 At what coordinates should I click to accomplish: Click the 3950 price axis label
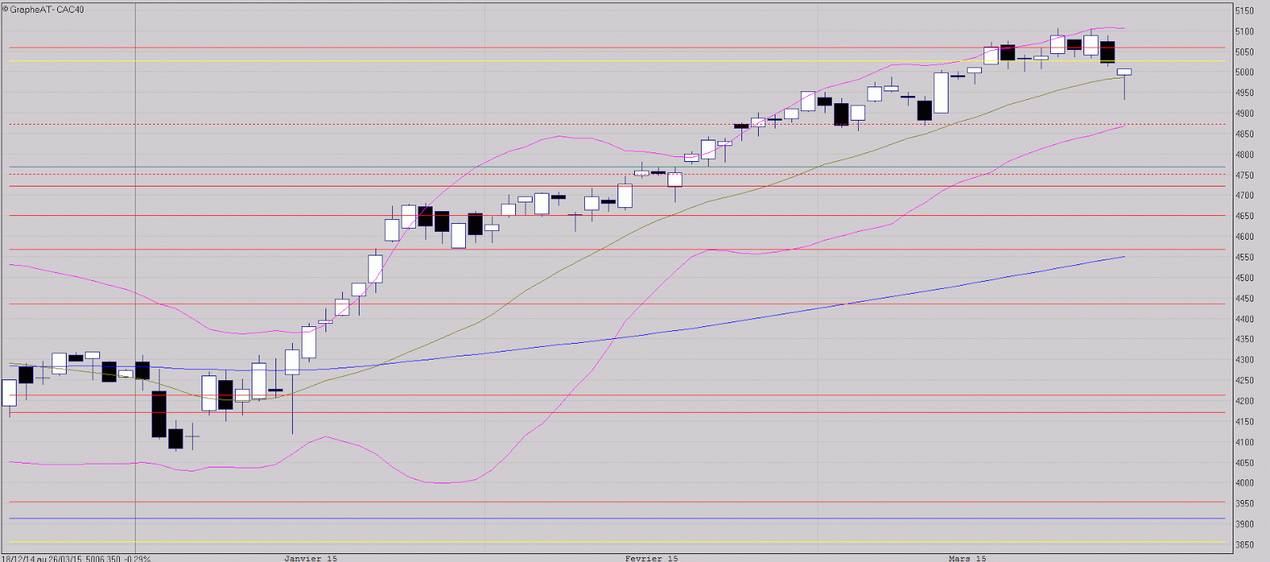[1244, 503]
